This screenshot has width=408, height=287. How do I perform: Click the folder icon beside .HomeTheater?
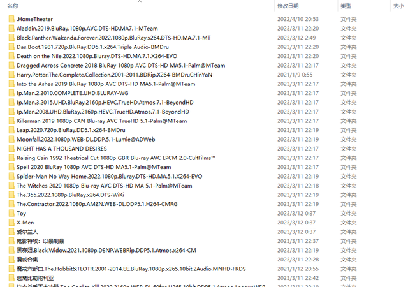pyautogui.click(x=11, y=19)
